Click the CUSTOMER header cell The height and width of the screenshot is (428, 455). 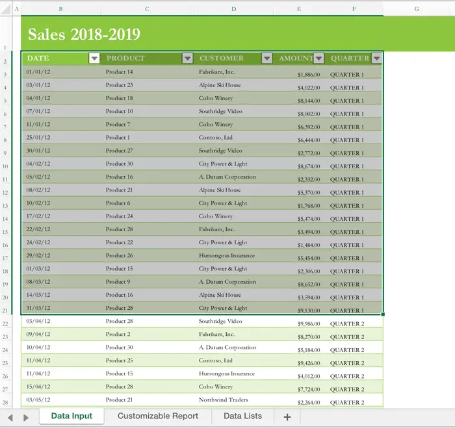[233, 58]
